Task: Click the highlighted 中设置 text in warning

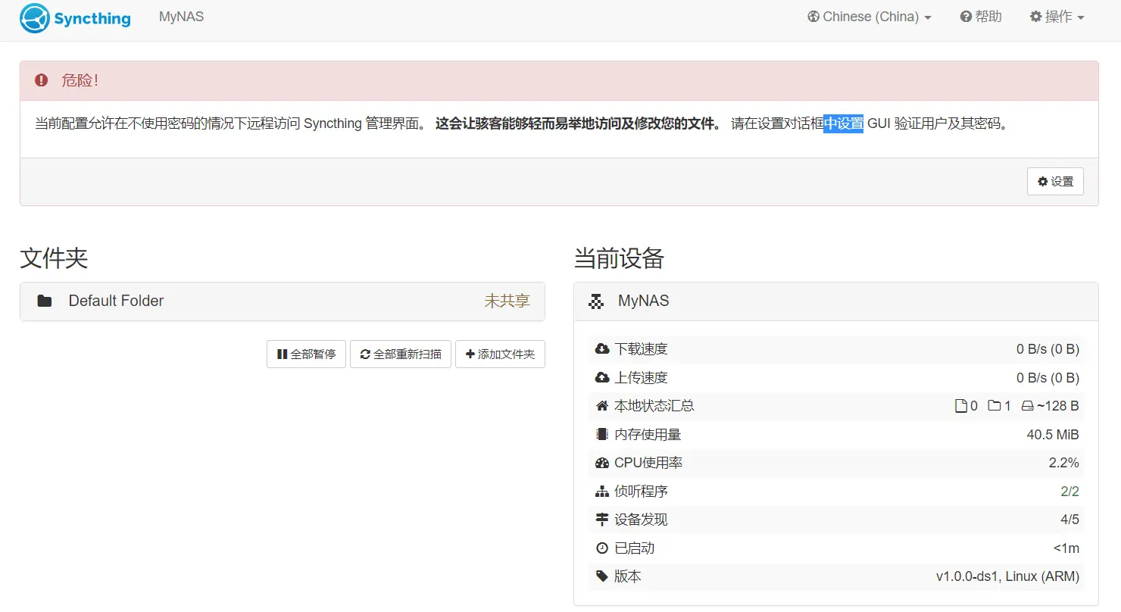Action: click(844, 123)
